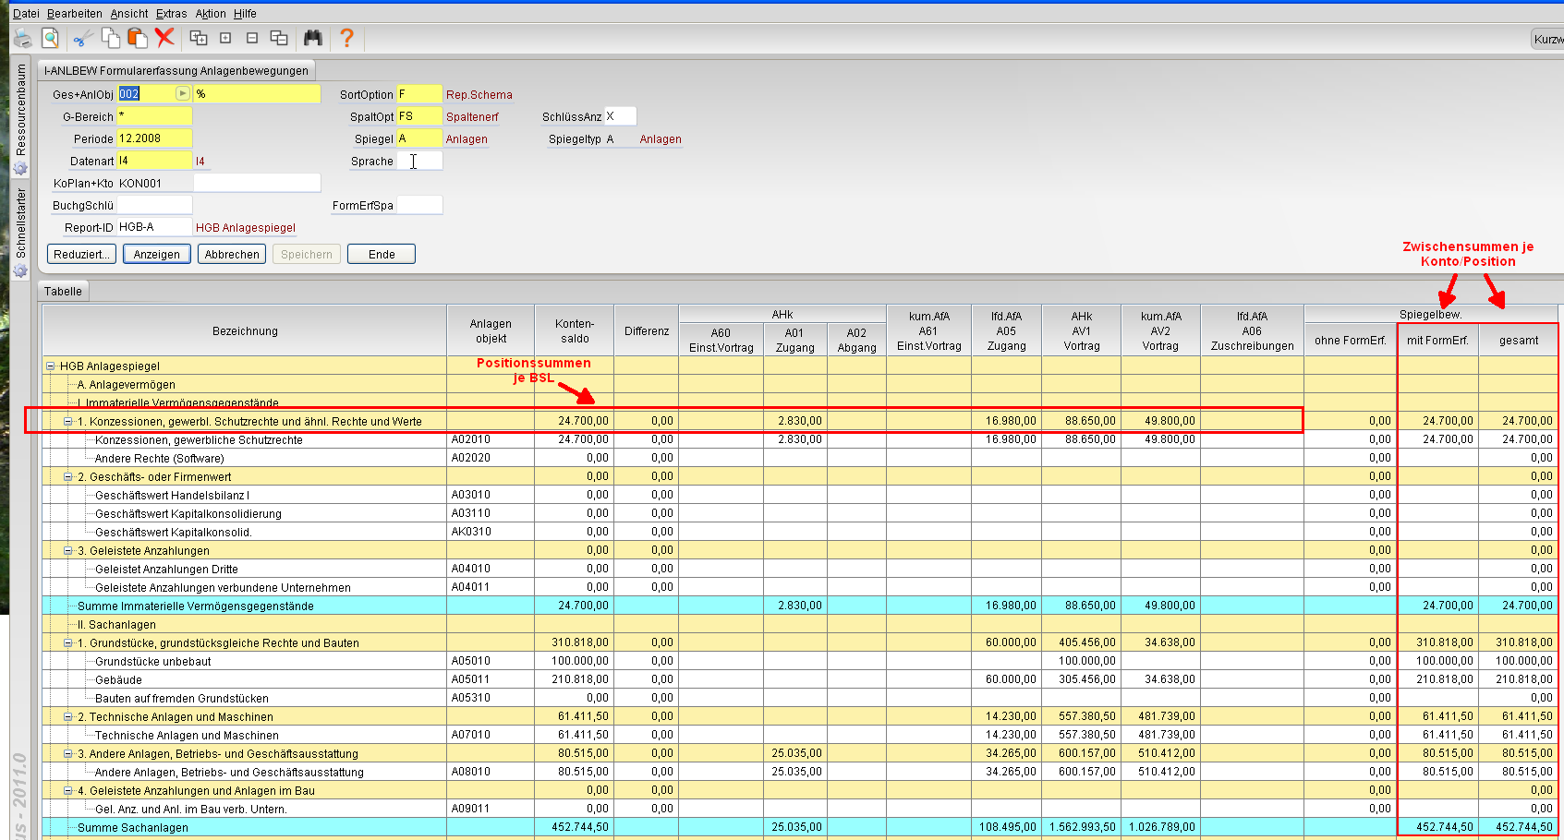Viewport: 1564px width, 840px height.
Task: Collapse the HGB Anlagespiegel root node
Action: coord(51,366)
